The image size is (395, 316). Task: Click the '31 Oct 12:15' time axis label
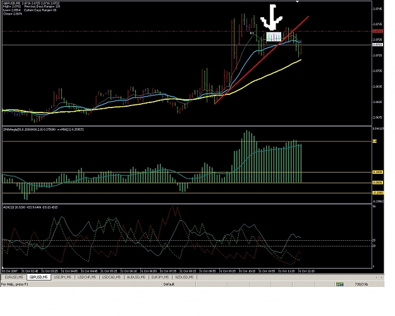point(306,271)
